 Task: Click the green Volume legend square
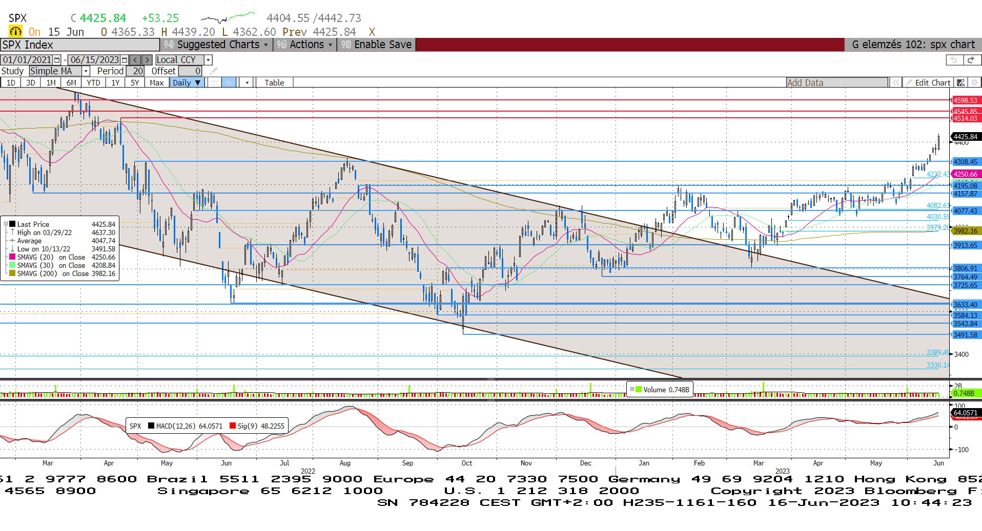pyautogui.click(x=638, y=389)
